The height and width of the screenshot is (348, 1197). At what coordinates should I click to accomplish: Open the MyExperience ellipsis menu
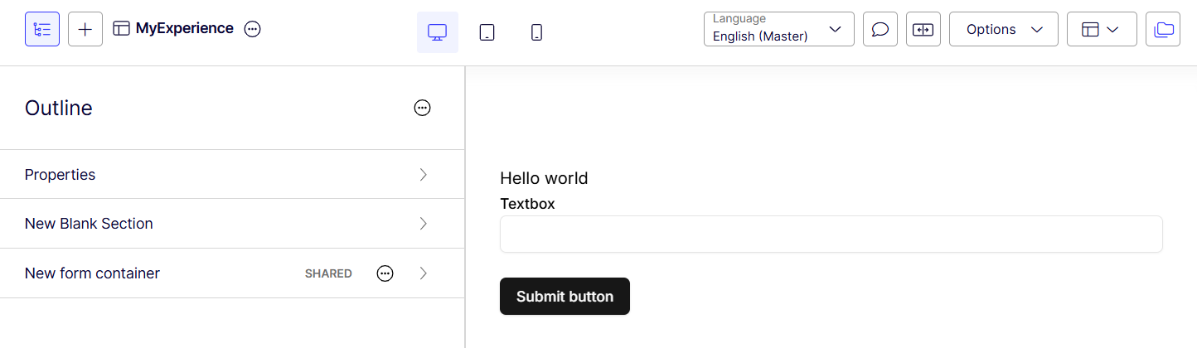pyautogui.click(x=253, y=29)
